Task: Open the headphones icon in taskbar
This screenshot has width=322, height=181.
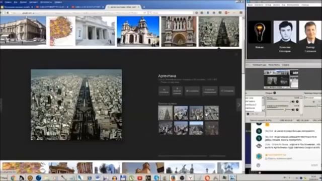Action: [115, 177]
